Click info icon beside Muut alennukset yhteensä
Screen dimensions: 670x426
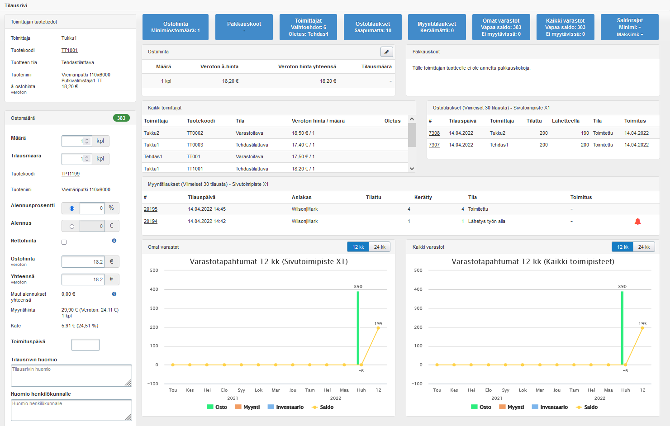114,294
